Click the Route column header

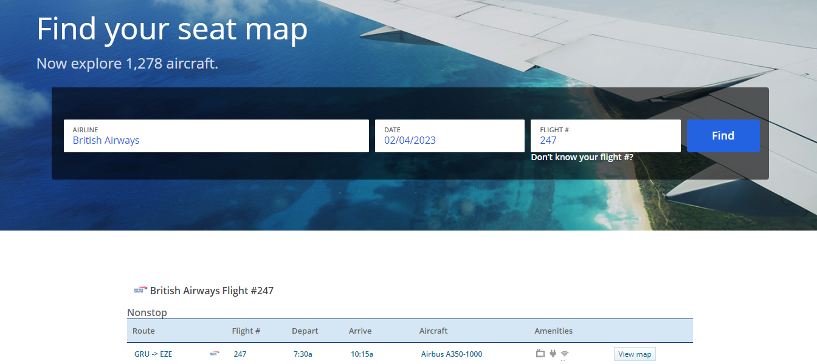143,331
